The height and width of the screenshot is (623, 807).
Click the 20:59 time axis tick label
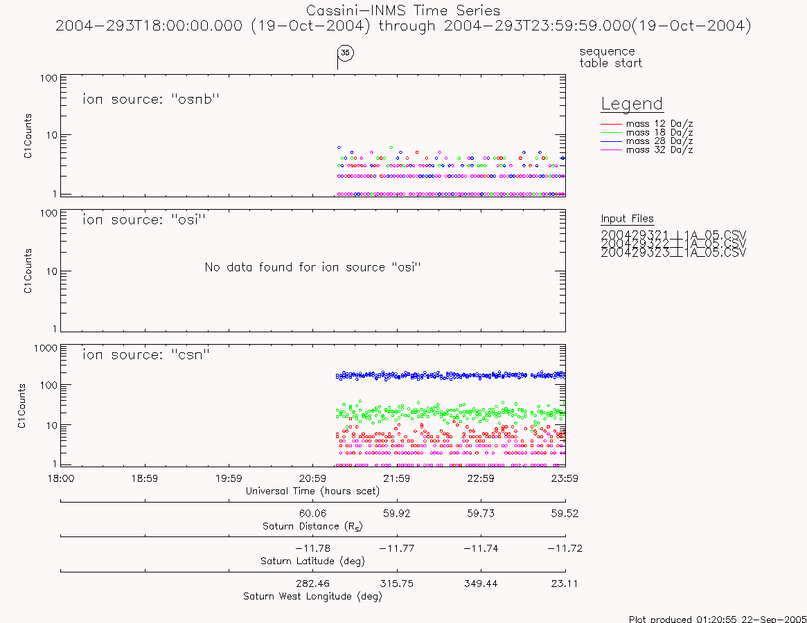pyautogui.click(x=312, y=478)
